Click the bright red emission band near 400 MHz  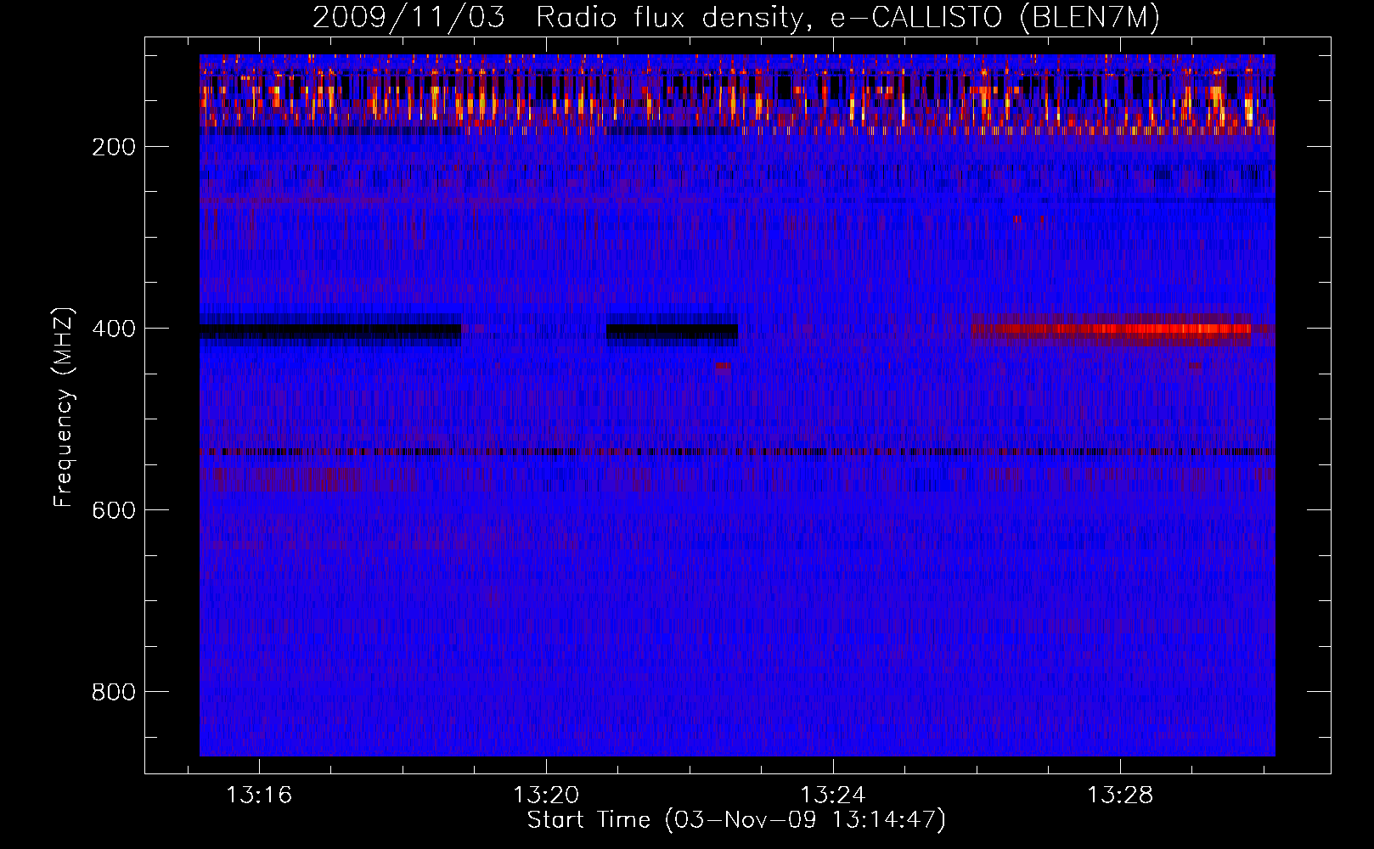pos(1112,331)
